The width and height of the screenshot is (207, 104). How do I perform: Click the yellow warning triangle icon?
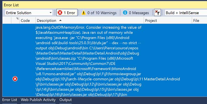coord(84,13)
